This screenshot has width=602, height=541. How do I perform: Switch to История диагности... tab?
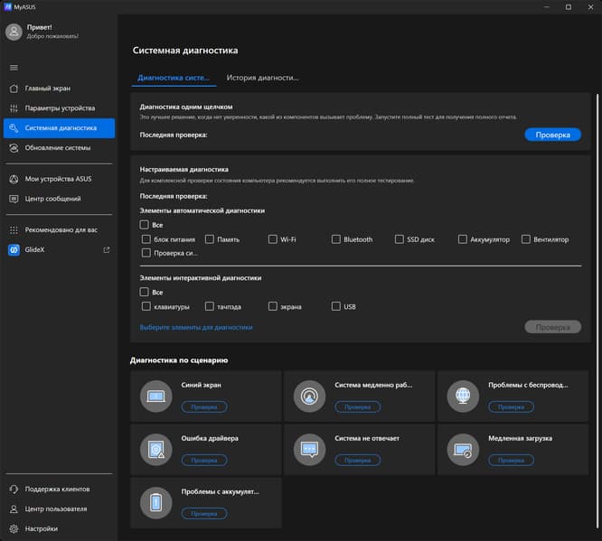pos(262,78)
